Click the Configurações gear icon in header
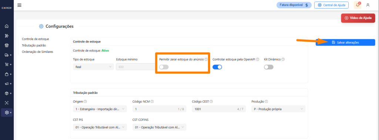Viewport: 379px width, 140px height. tap(41, 26)
